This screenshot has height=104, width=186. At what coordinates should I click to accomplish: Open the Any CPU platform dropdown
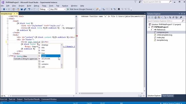click(65, 9)
